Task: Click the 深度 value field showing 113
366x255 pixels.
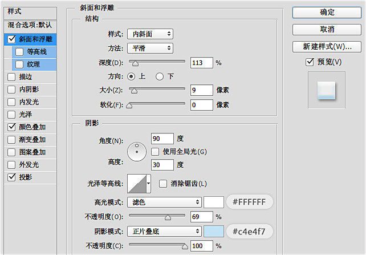Action: (x=202, y=63)
